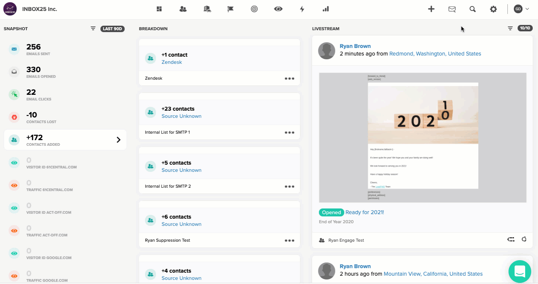Click the End of Year 2020 campaign text
The width and height of the screenshot is (538, 284).
tap(336, 222)
